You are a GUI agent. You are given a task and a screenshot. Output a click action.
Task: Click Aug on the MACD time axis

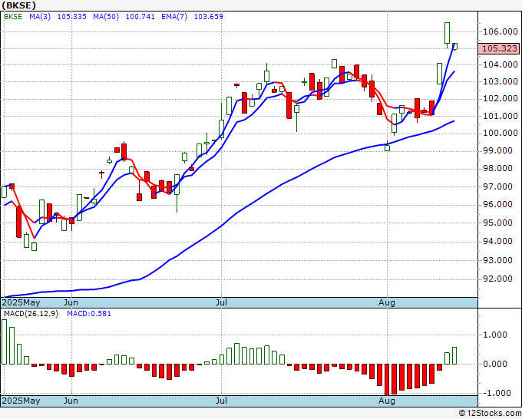point(386,401)
